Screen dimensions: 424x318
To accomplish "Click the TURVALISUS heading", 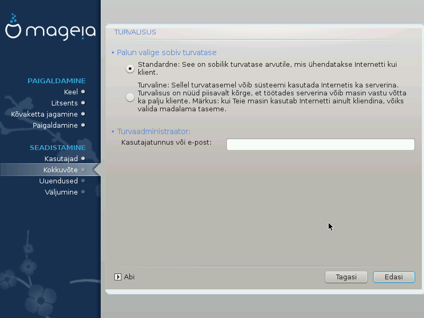I will (135, 32).
